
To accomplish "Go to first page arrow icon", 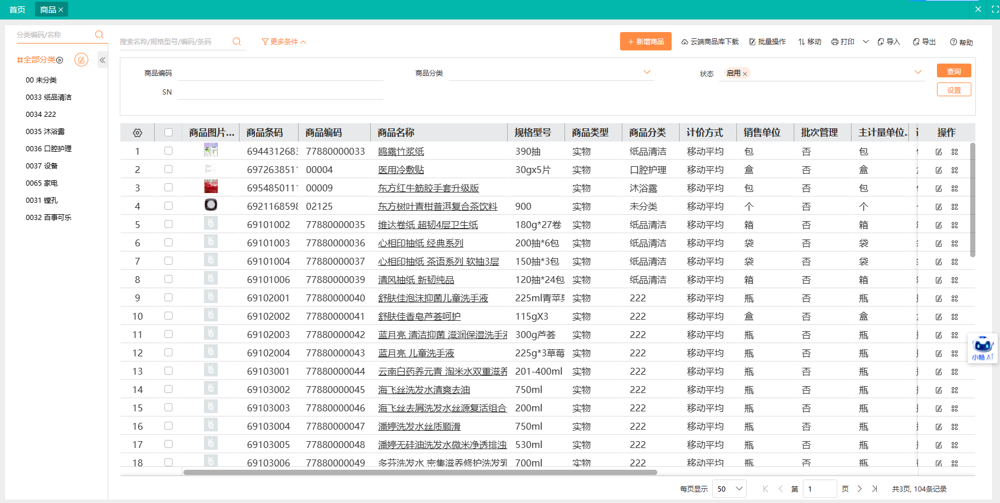I will pos(765,489).
